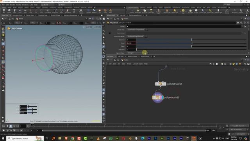Open network editor Tools menu
This screenshot has width=250, height=141.
pos(129,64)
